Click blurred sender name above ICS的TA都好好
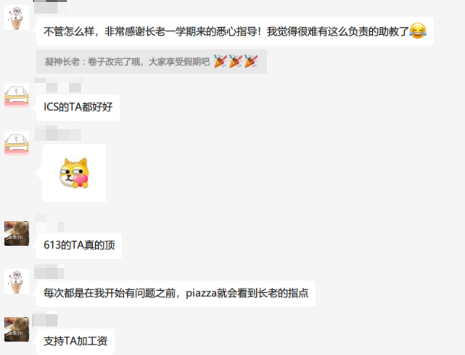Image resolution: width=465 pixels, height=355 pixels. coord(58,85)
